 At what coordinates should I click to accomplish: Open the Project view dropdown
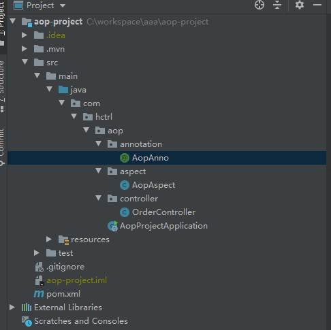coord(63,5)
